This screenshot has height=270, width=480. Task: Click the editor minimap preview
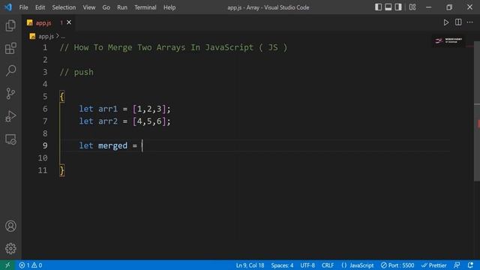[x=448, y=40]
